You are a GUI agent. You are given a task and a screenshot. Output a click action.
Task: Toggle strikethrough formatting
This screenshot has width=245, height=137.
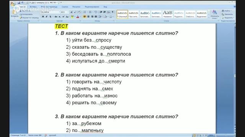[x=56, y=17]
